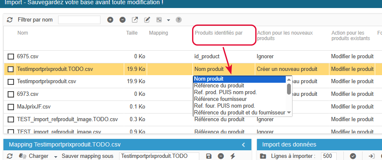Click the Lignes à importer value field

(329, 156)
